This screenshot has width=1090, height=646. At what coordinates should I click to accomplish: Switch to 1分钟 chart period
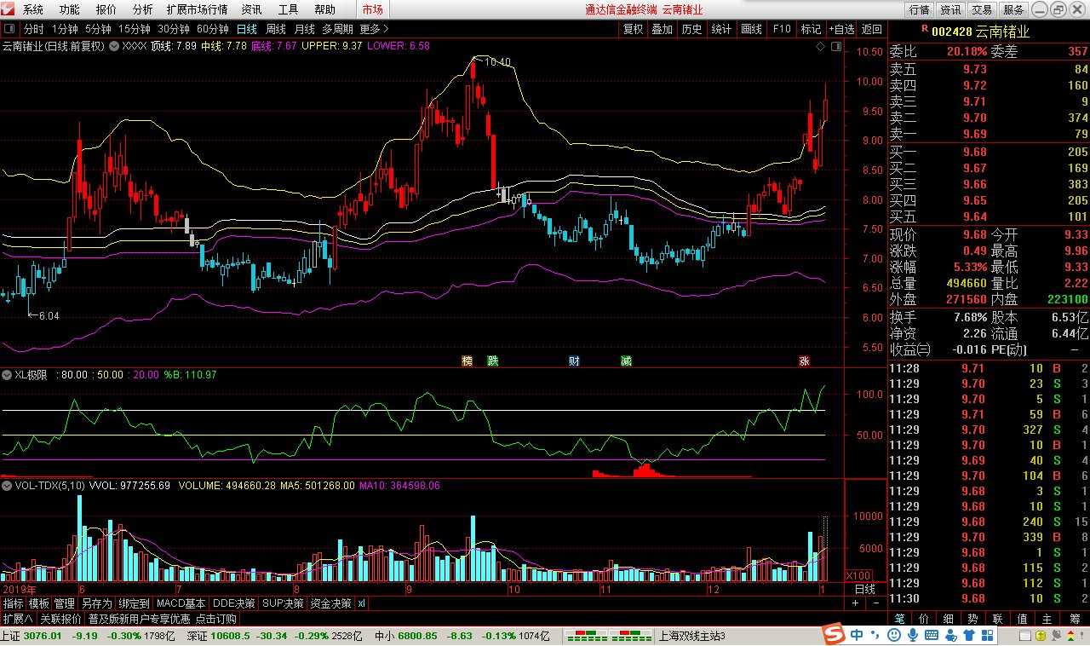point(65,28)
